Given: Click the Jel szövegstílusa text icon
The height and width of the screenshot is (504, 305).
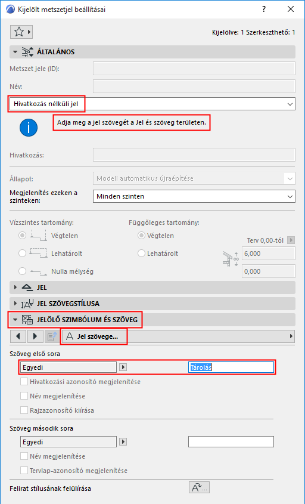Looking at the screenshot, I should 27,304.
